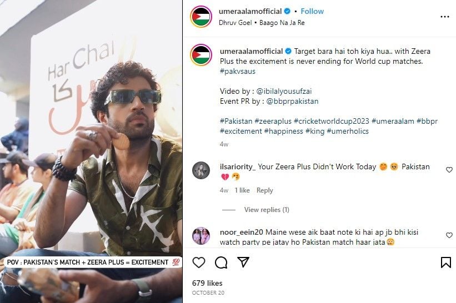Screen dimensions: 456x303
Task: Open ilsariority_ commenter avatar
Action: pyautogui.click(x=201, y=170)
